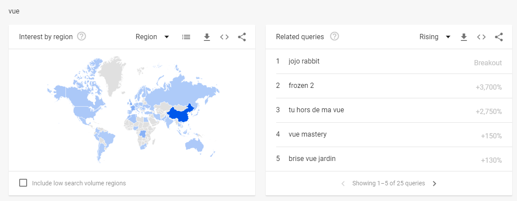517x201 pixels.
Task: Open the Region dropdown
Action: tap(153, 37)
